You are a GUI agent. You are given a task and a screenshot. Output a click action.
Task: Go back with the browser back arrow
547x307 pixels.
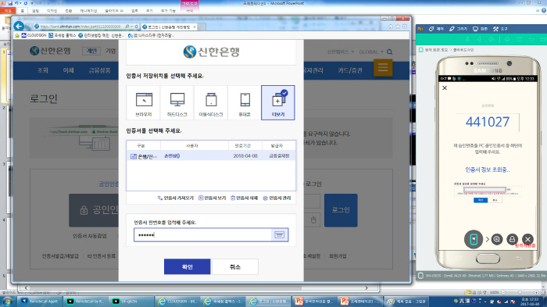pyautogui.click(x=19, y=26)
